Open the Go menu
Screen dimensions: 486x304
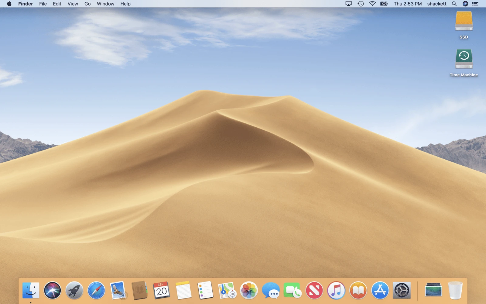point(87,4)
